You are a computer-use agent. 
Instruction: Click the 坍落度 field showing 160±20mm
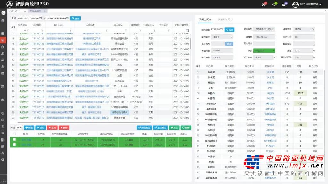pos(264,37)
